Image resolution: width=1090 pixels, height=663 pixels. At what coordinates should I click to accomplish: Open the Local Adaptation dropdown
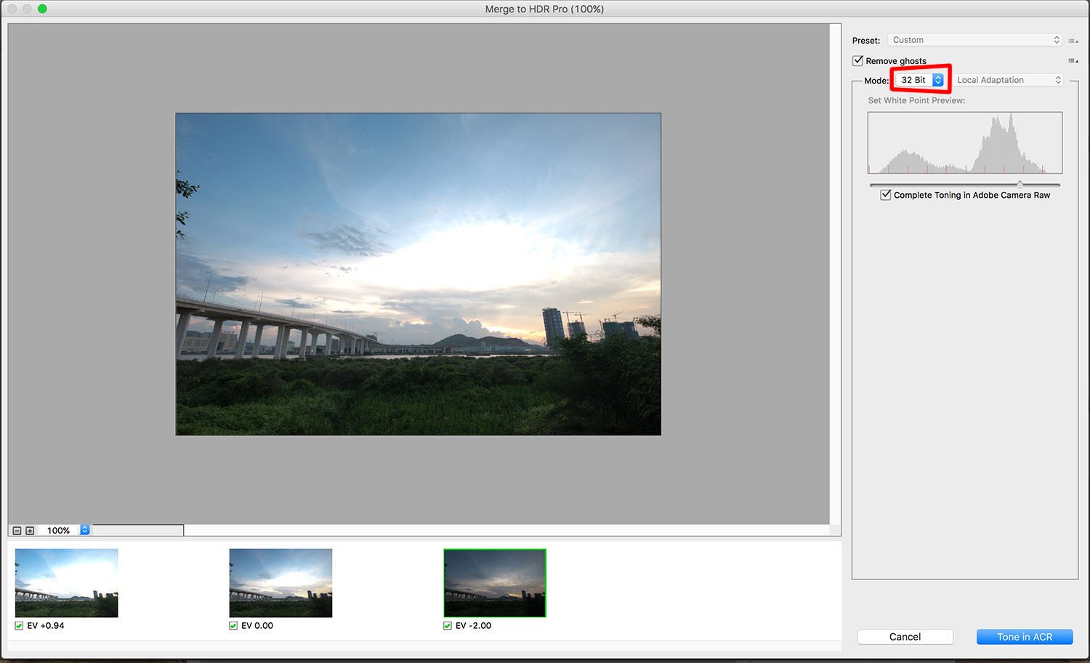1009,80
